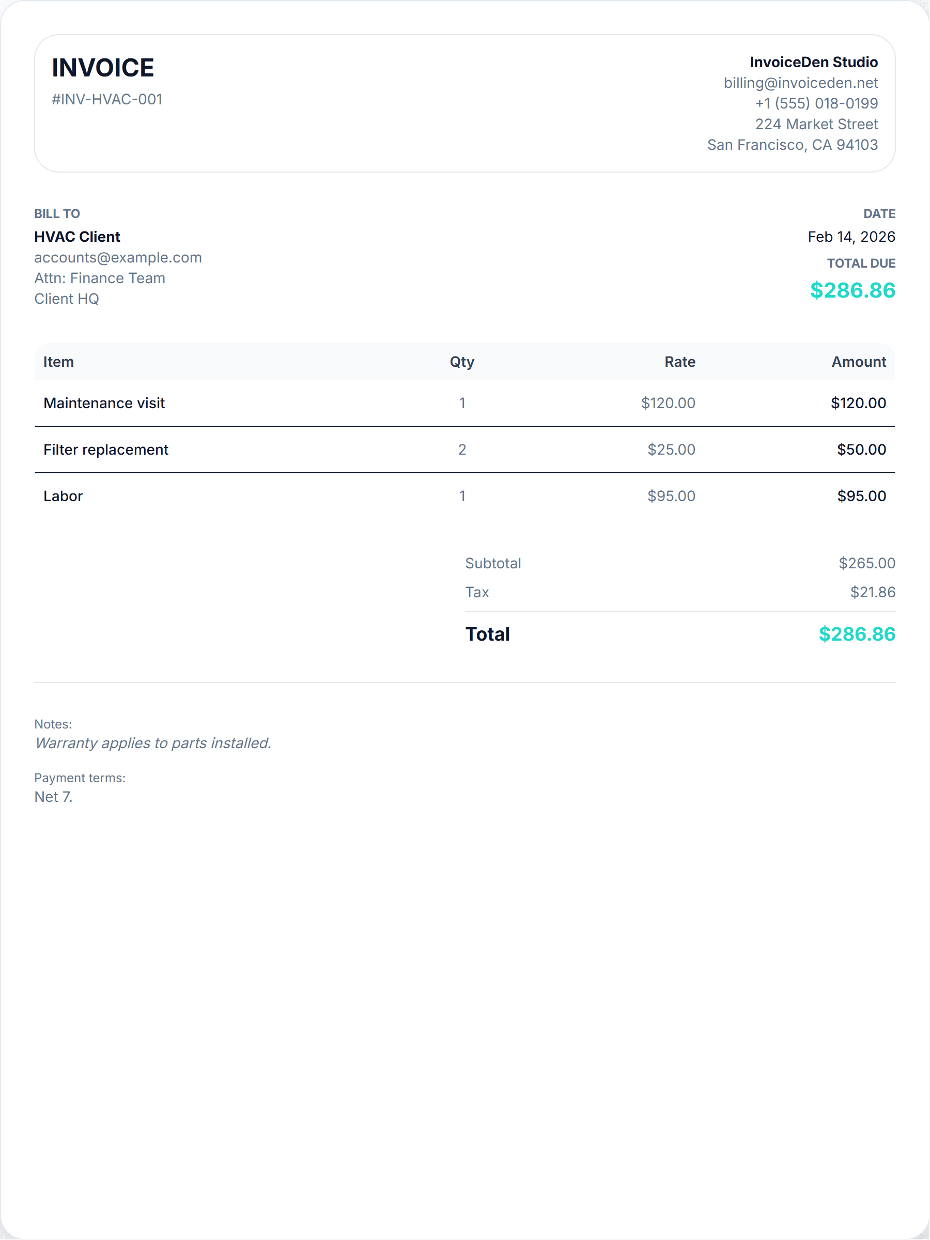Click the InvoiceDen Studio company name
The image size is (930, 1240).
[x=813, y=62]
